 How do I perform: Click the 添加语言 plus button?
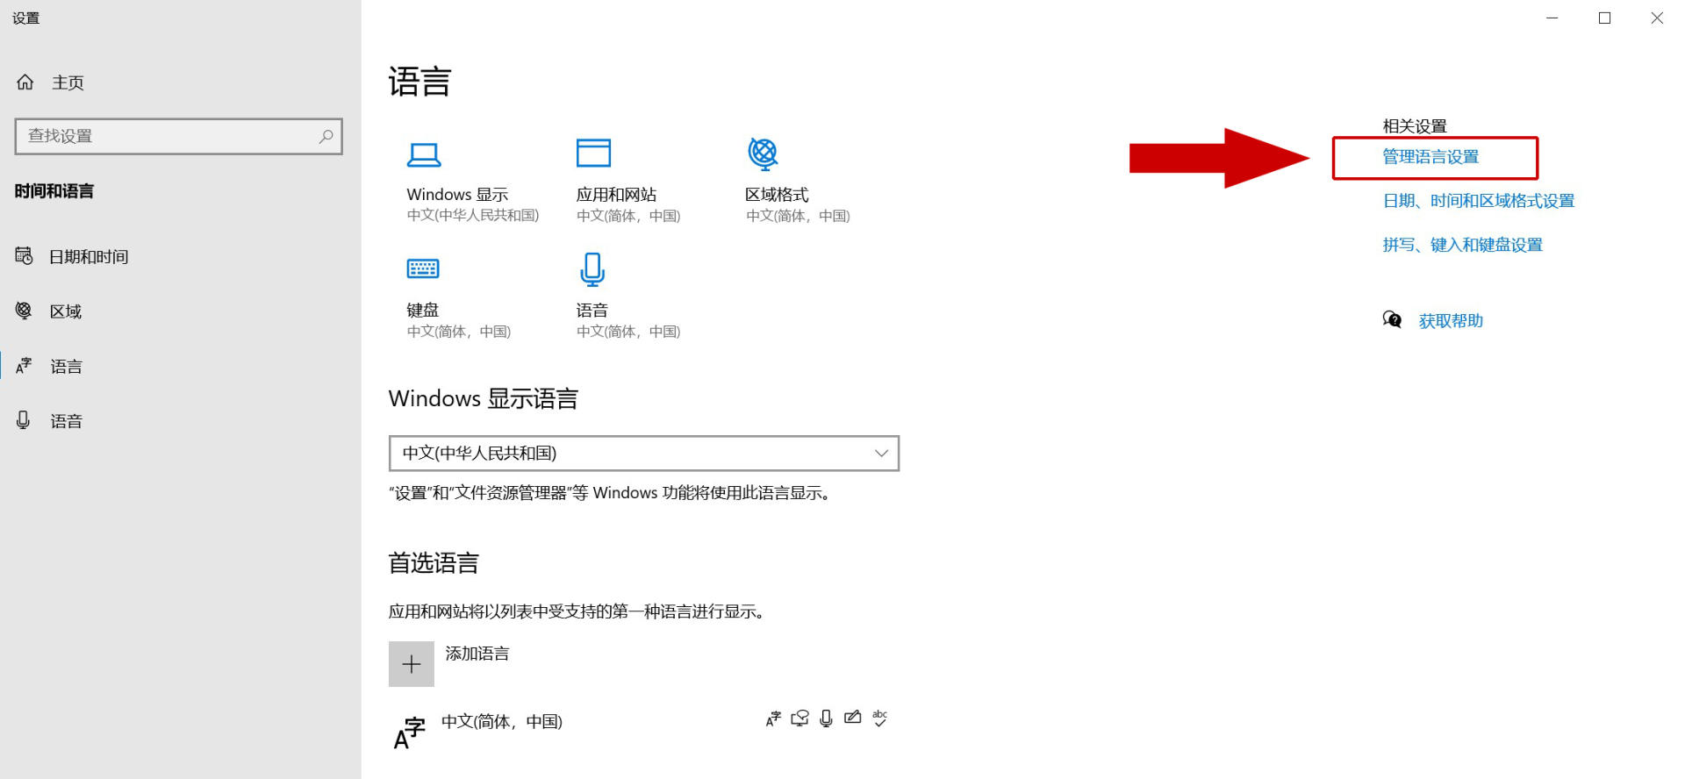click(412, 664)
